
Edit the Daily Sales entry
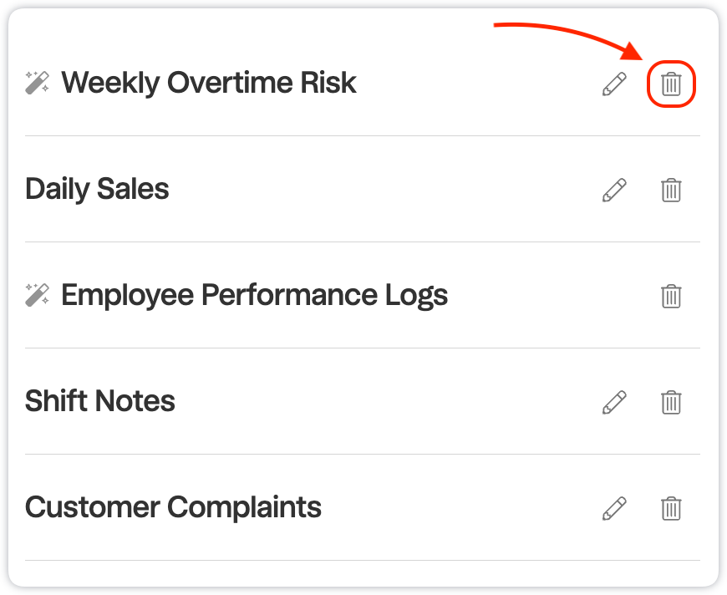614,191
